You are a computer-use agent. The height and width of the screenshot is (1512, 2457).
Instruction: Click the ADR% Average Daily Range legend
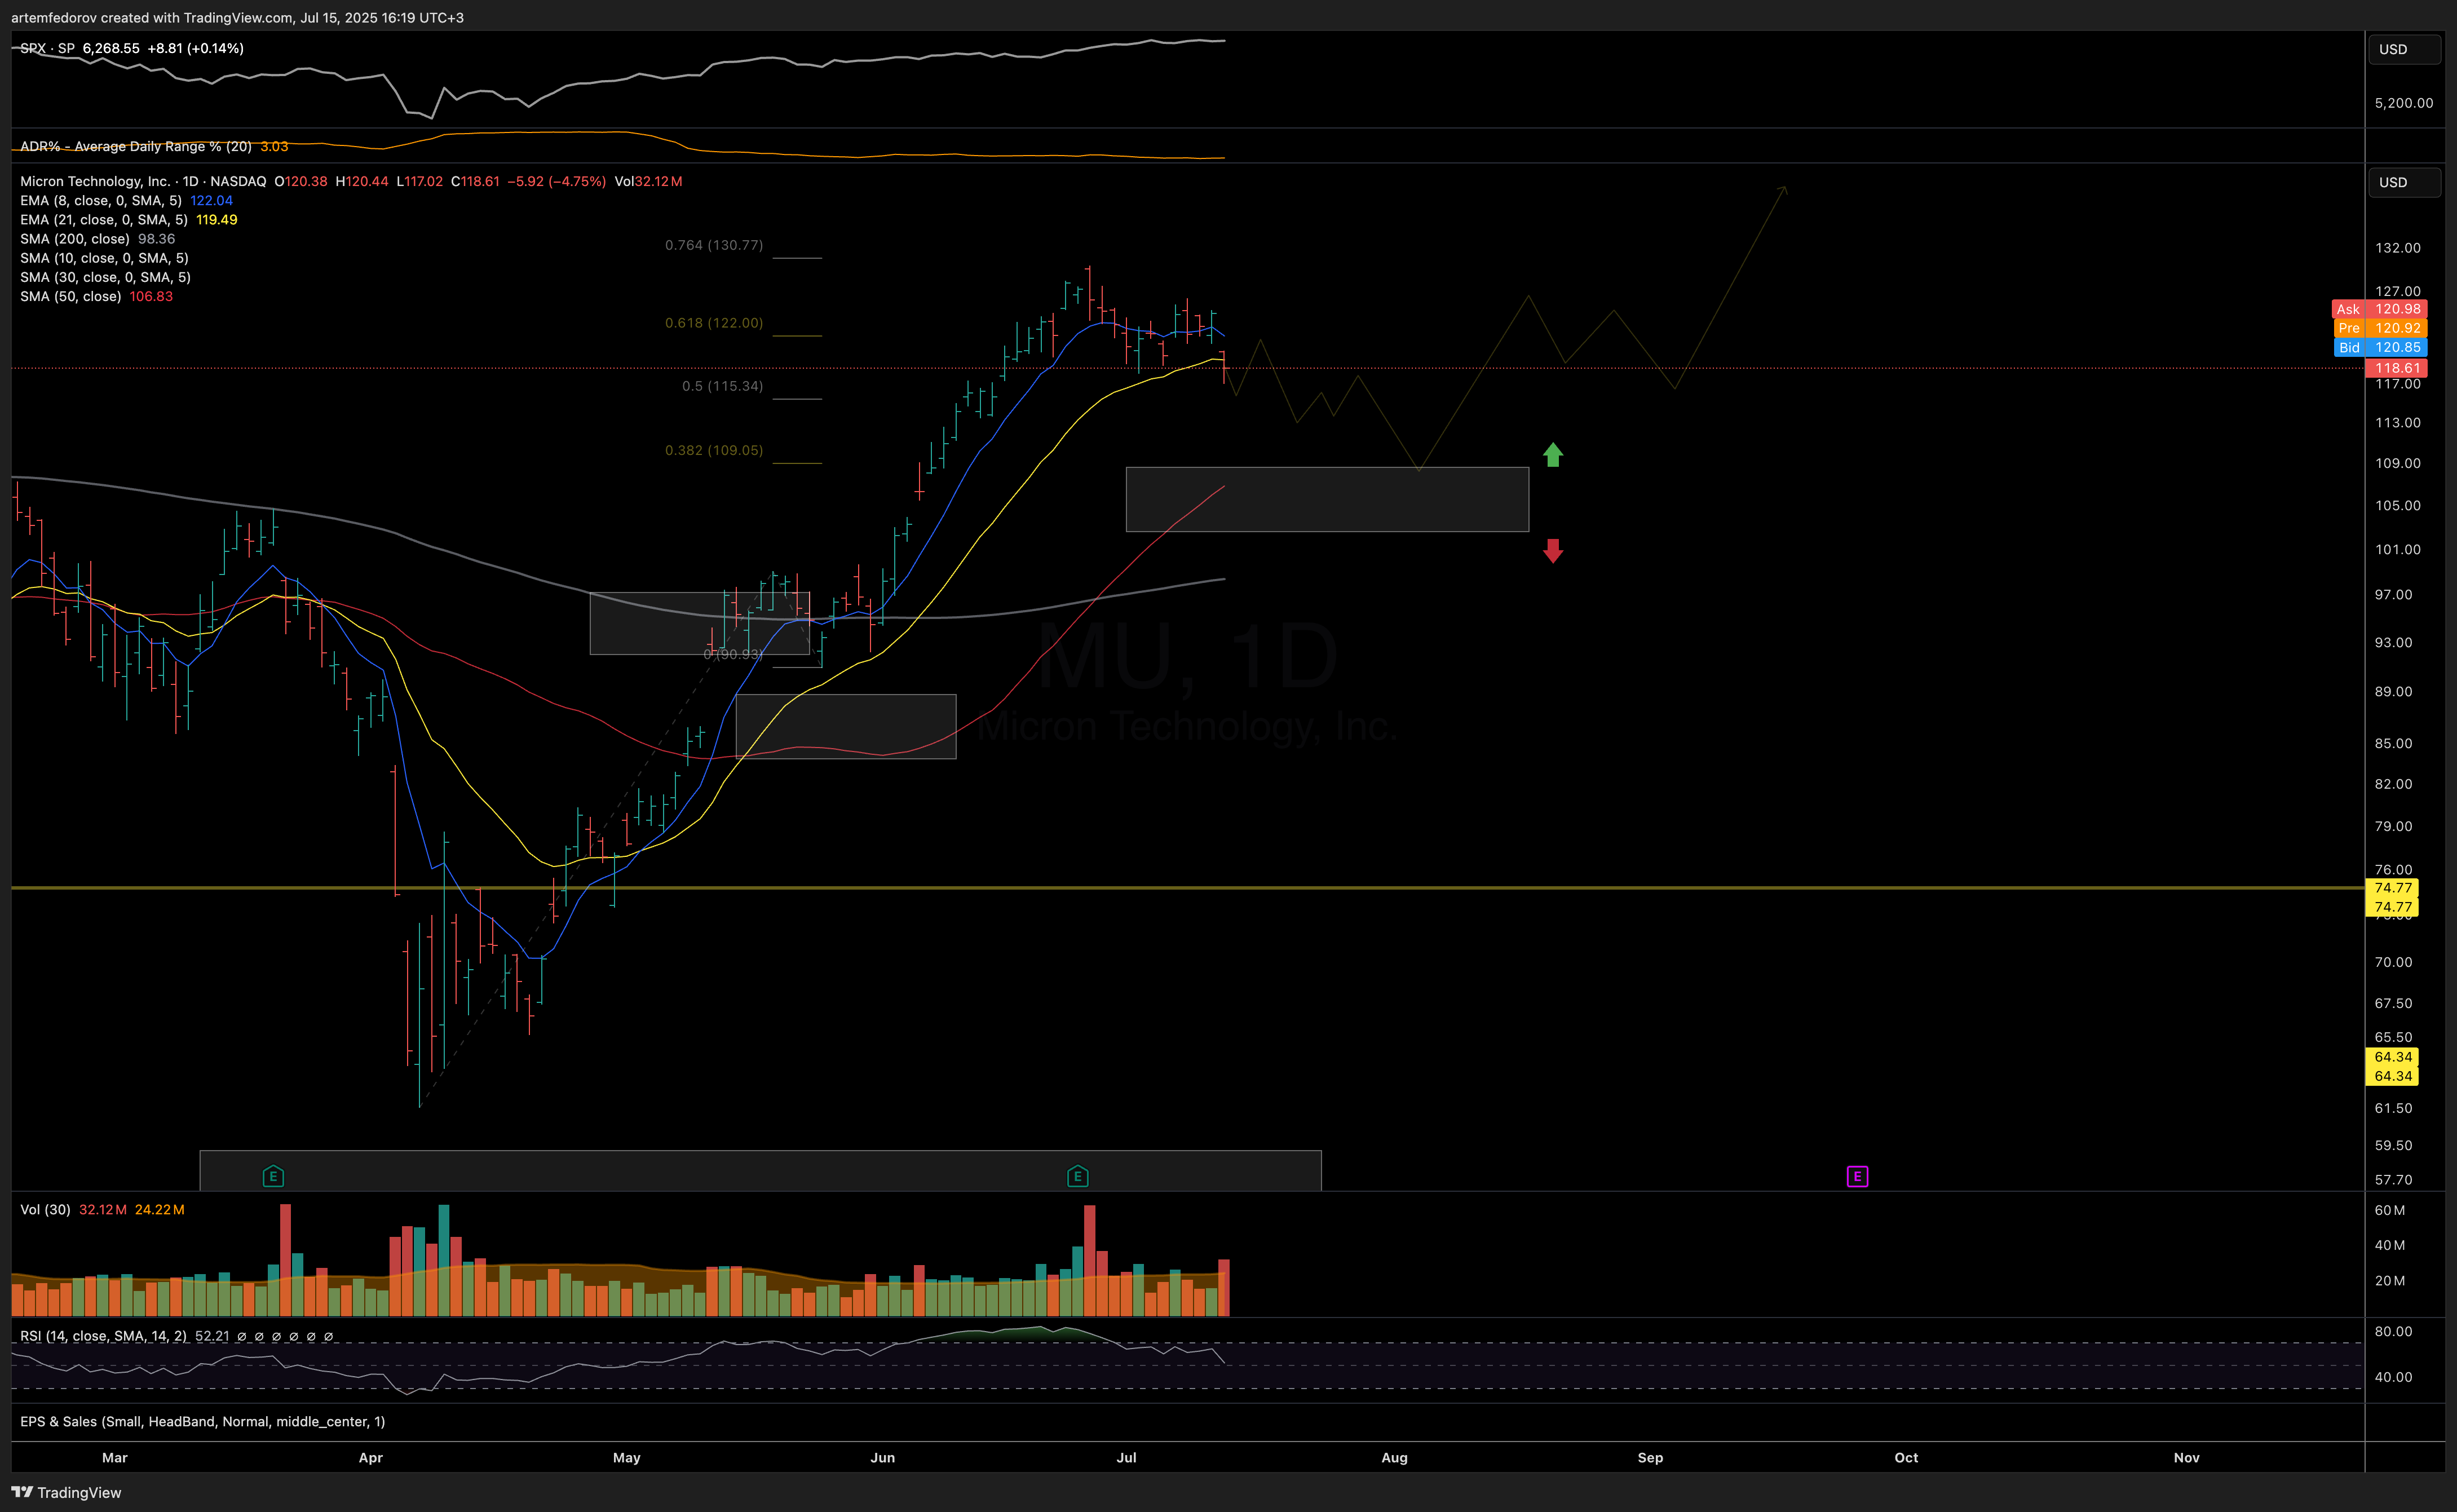pyautogui.click(x=136, y=146)
